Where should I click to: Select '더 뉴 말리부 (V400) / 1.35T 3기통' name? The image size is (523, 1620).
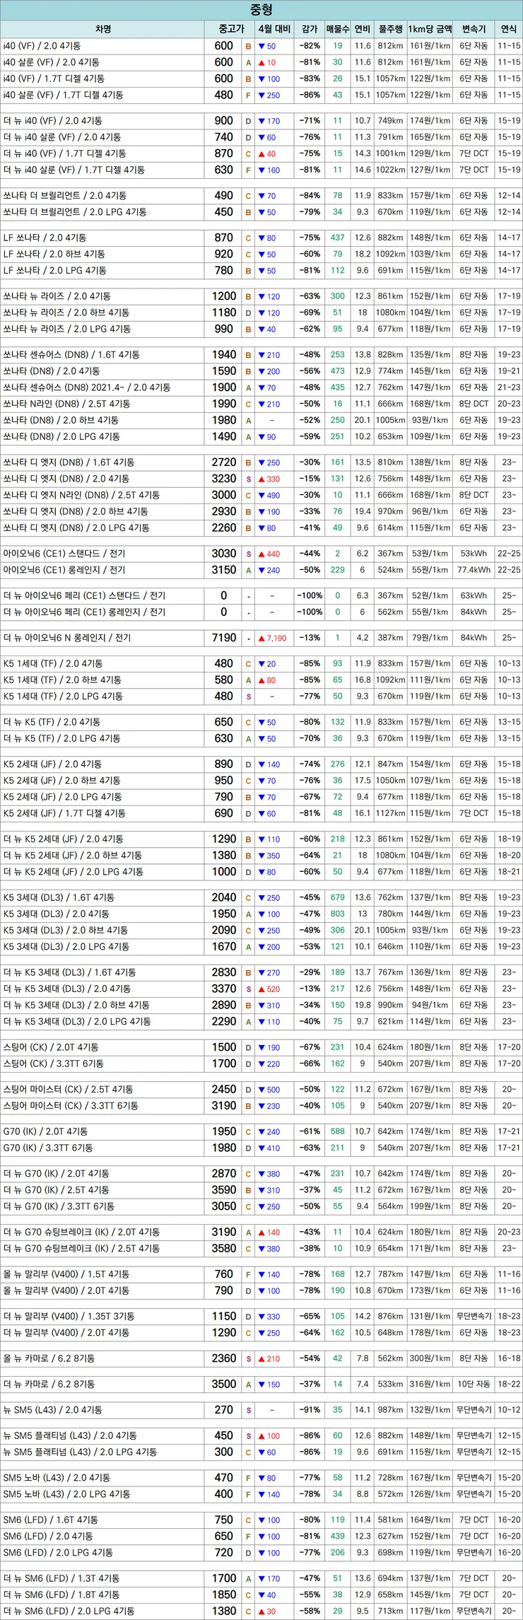point(69,1317)
